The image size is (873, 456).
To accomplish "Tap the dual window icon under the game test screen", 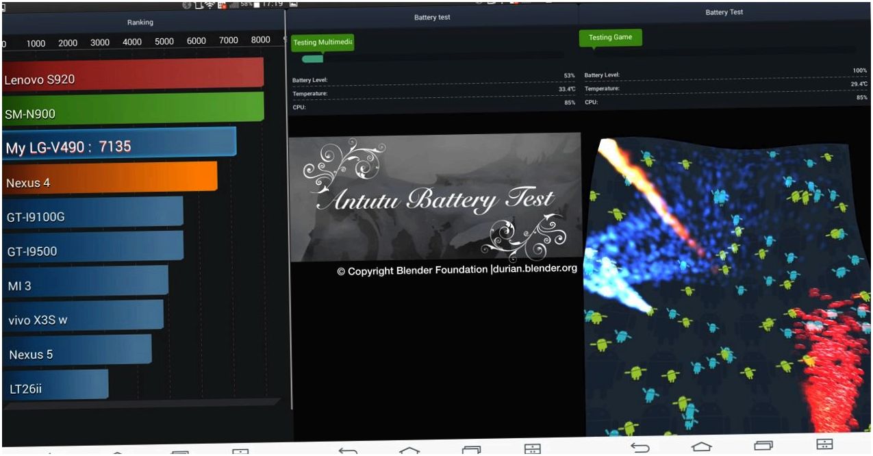I will click(x=825, y=445).
